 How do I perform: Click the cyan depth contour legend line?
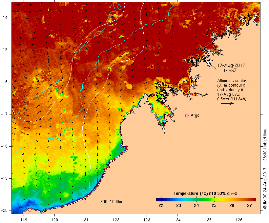click(106, 205)
